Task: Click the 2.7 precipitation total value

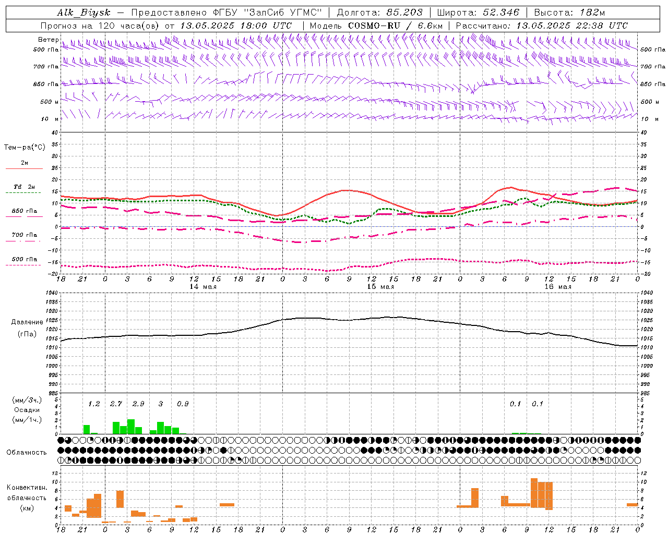Action: 116,404
